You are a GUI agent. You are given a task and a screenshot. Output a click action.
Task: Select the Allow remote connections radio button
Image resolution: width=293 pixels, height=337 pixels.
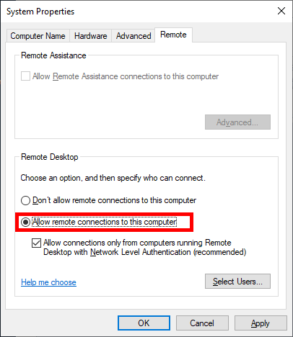tap(25, 222)
